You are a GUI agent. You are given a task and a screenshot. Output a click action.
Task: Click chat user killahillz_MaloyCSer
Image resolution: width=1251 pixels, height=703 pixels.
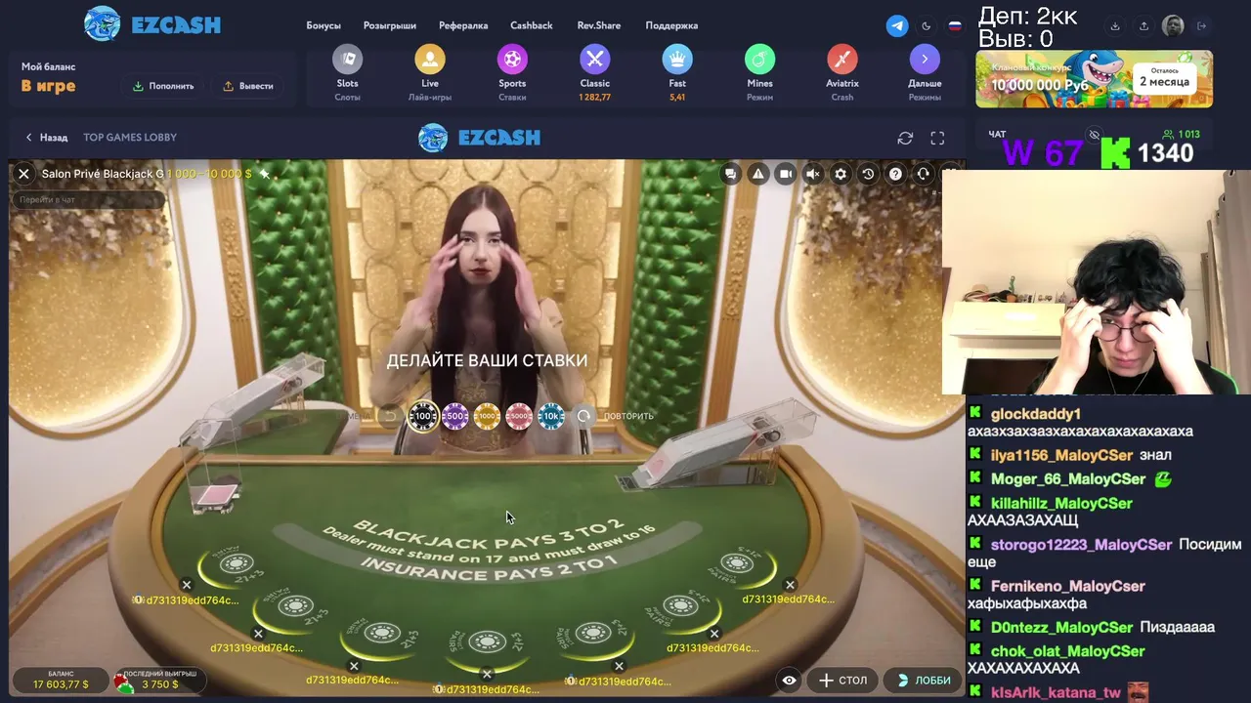tap(1061, 503)
